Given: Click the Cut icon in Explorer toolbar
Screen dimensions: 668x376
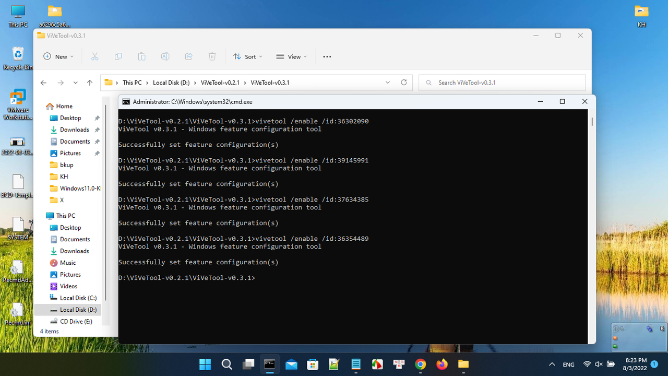Looking at the screenshot, I should (94, 56).
